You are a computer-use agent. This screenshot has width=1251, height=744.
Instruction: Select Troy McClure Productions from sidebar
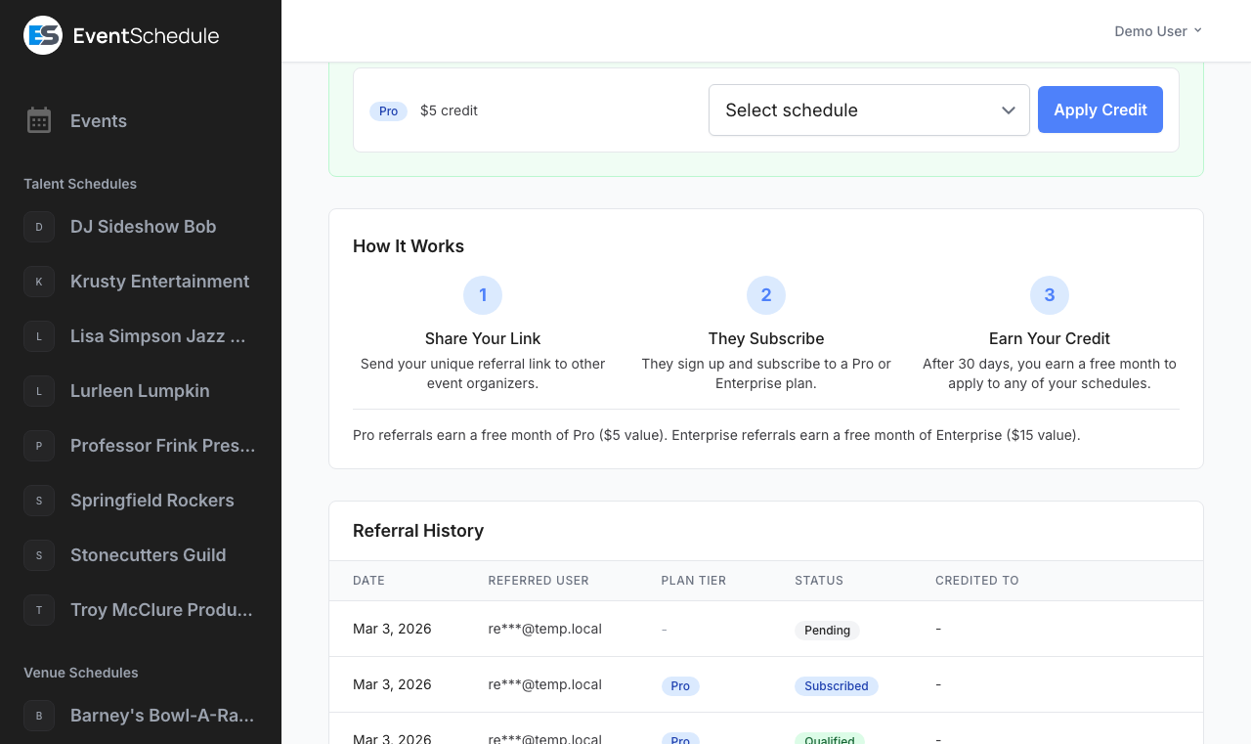coord(161,610)
